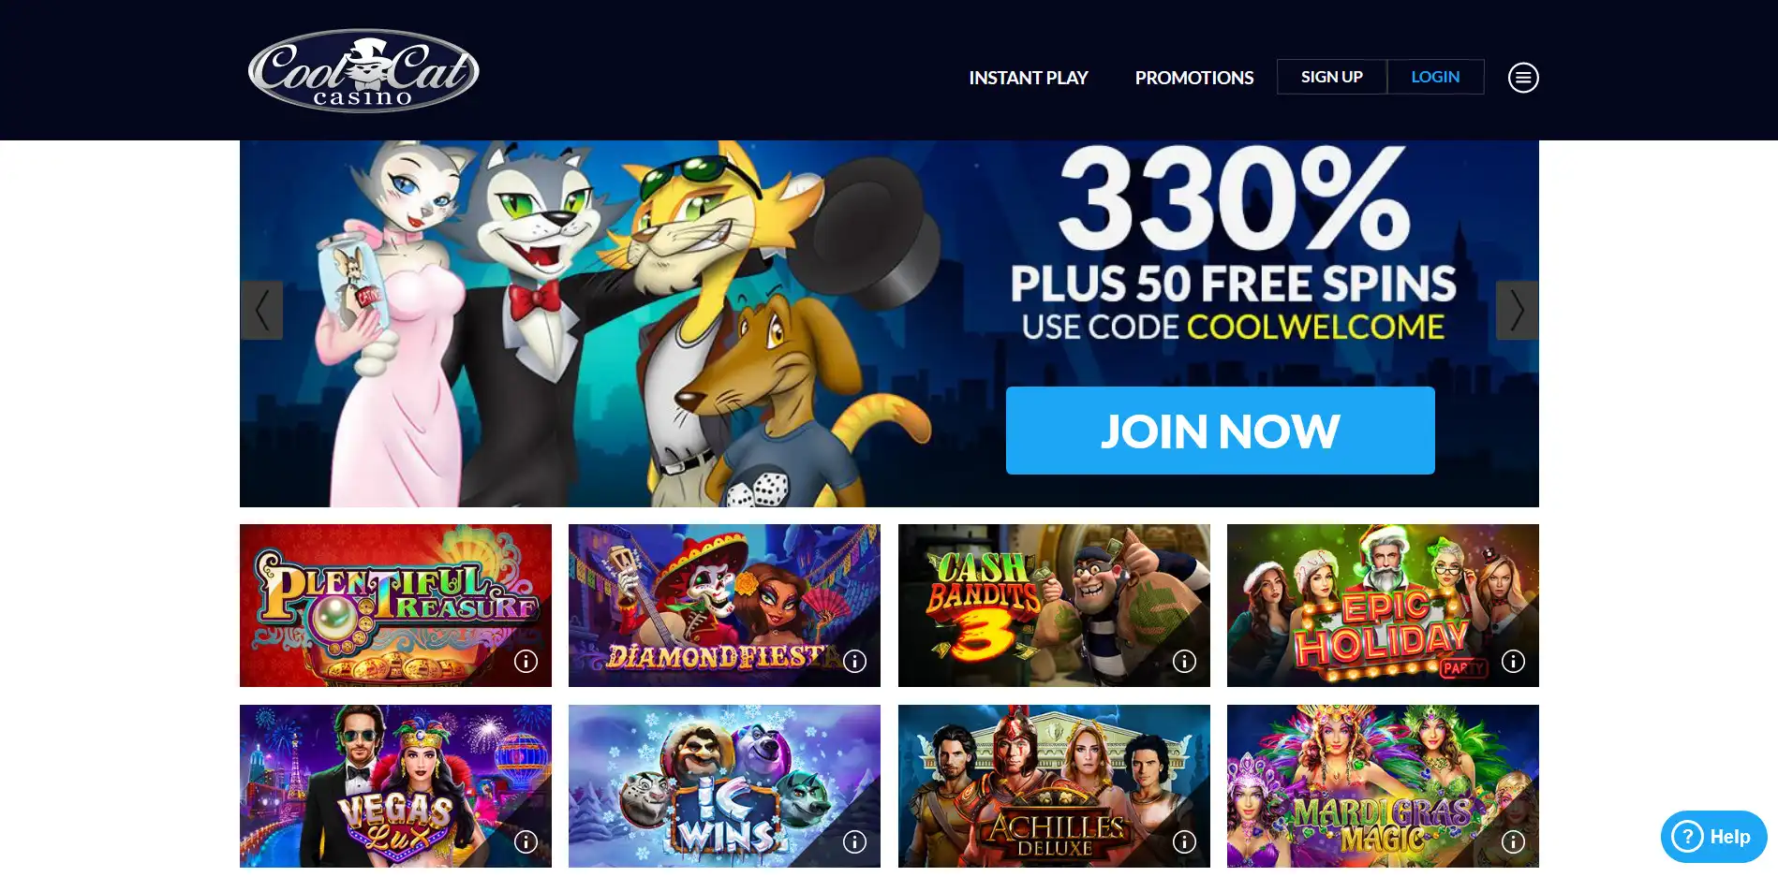Open the Help chat widget
The width and height of the screenshot is (1778, 877).
click(x=1713, y=837)
